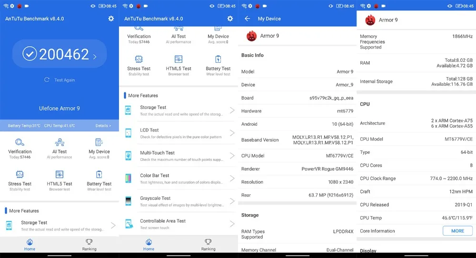Open the Color Bar Test row chevron
476x258 pixels.
pyautogui.click(x=232, y=179)
